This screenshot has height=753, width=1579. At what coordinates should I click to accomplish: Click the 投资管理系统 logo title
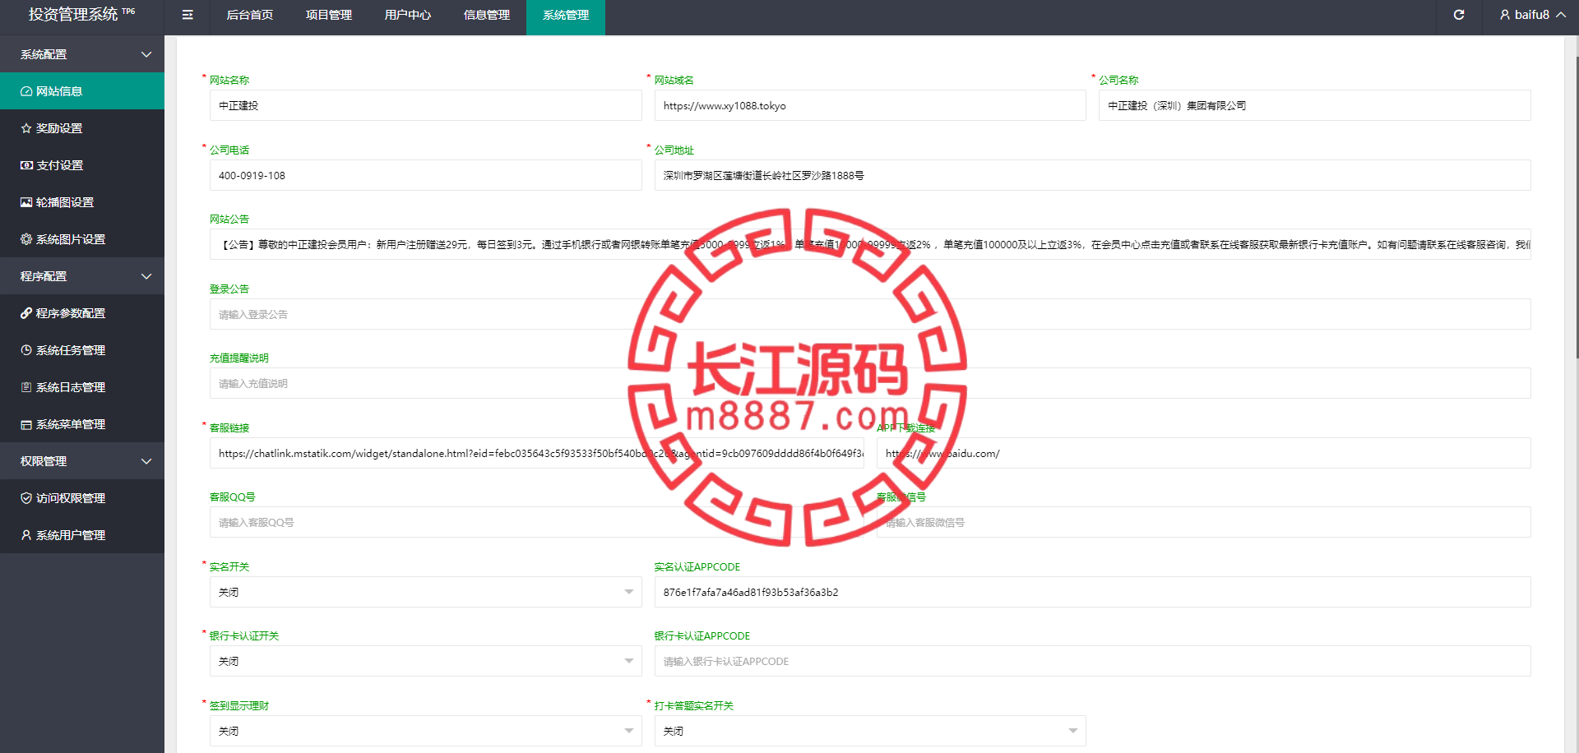(x=81, y=14)
